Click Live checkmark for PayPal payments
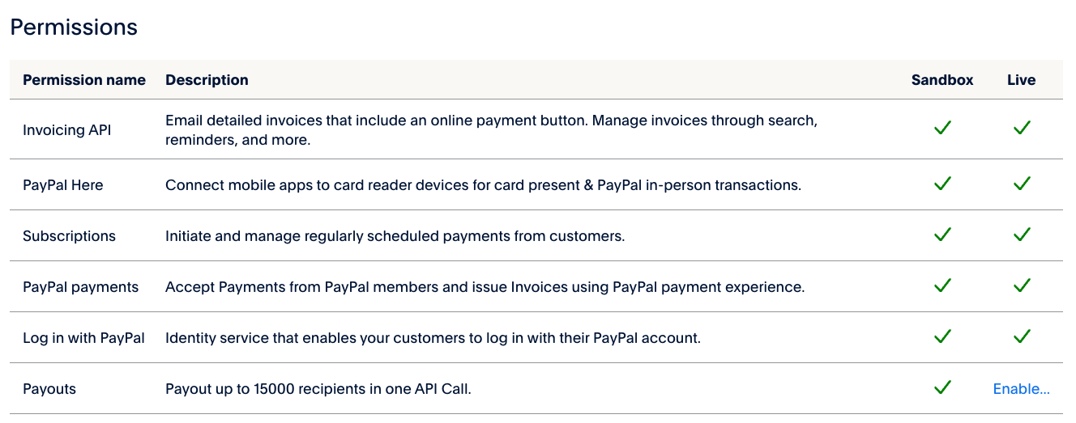This screenshot has width=1076, height=423. 1022,286
